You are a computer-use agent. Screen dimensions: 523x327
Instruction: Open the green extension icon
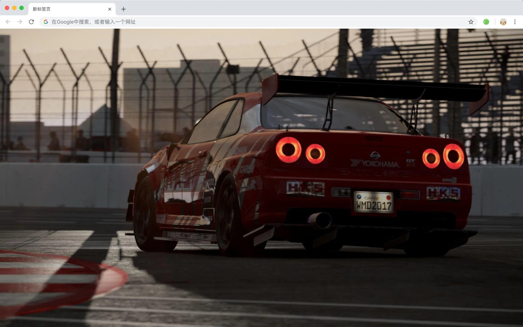click(486, 22)
